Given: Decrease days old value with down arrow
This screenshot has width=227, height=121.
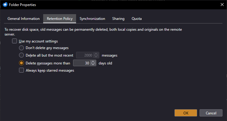Looking at the screenshot, I should pyautogui.click(x=93, y=64).
